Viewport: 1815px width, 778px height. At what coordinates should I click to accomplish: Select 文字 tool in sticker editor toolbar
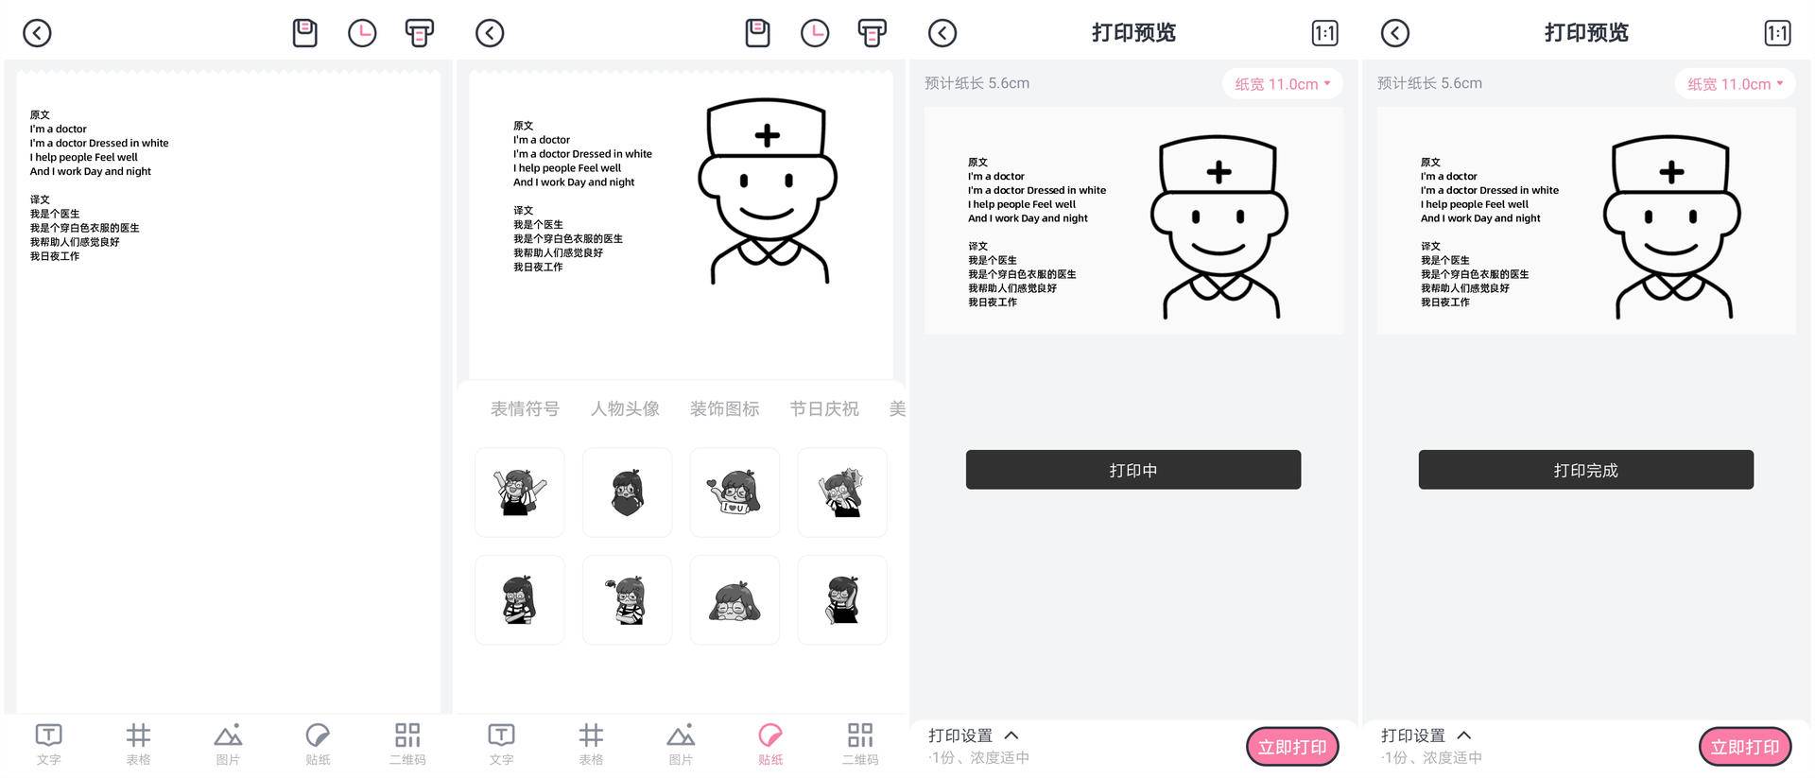(x=501, y=744)
